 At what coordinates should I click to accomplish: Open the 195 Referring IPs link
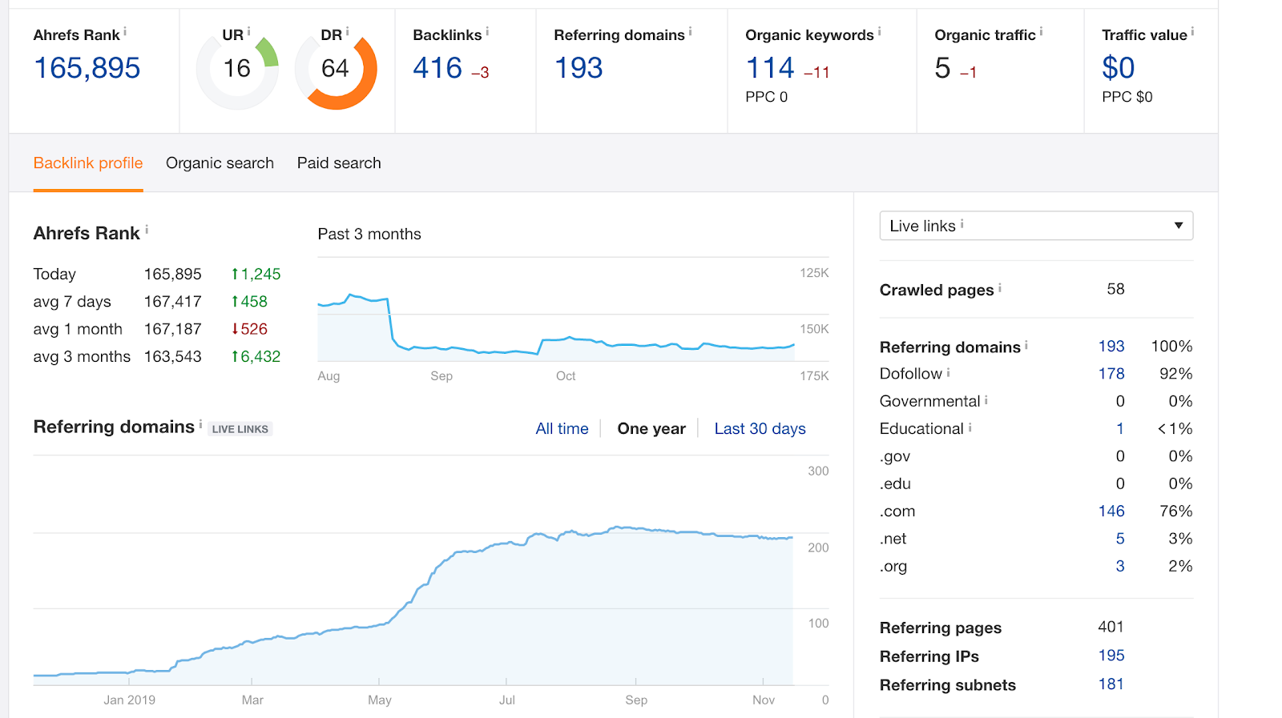[x=1111, y=656]
